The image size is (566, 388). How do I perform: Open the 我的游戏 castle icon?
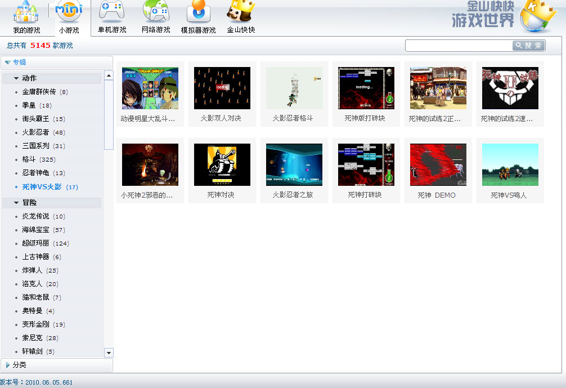click(26, 12)
